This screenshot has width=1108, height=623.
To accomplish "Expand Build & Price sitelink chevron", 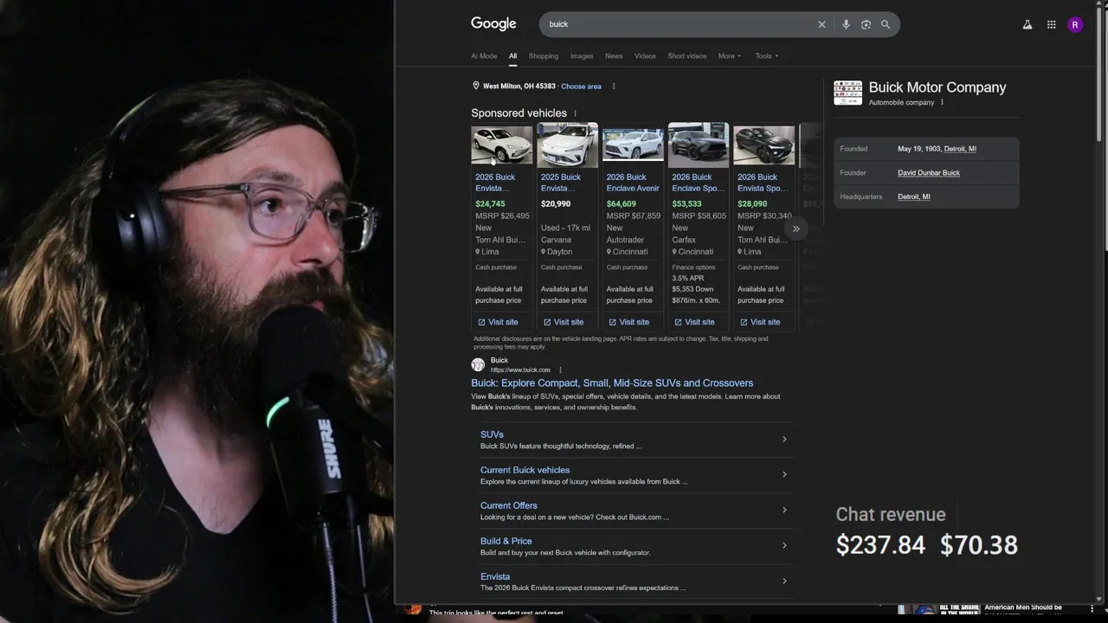I will tap(784, 545).
